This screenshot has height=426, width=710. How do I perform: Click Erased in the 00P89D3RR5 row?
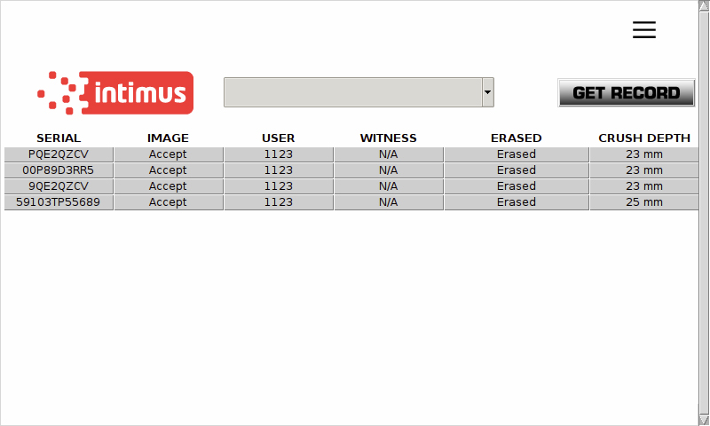(517, 170)
